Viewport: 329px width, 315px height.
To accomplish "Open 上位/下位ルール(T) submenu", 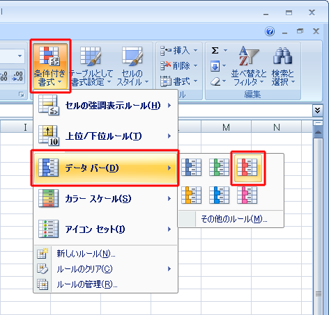I will coord(106,136).
